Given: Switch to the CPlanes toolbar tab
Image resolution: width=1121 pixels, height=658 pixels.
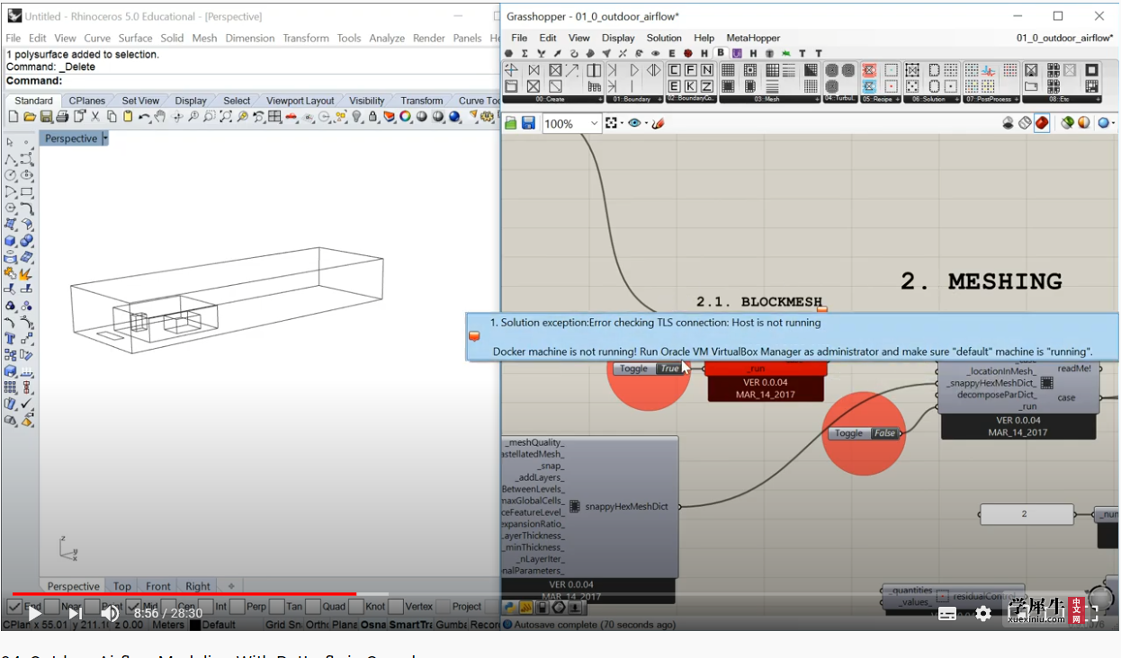Looking at the screenshot, I should pos(87,101).
